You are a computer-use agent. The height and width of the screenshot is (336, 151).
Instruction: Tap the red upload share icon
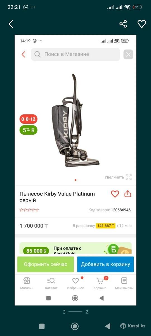pos(128,194)
